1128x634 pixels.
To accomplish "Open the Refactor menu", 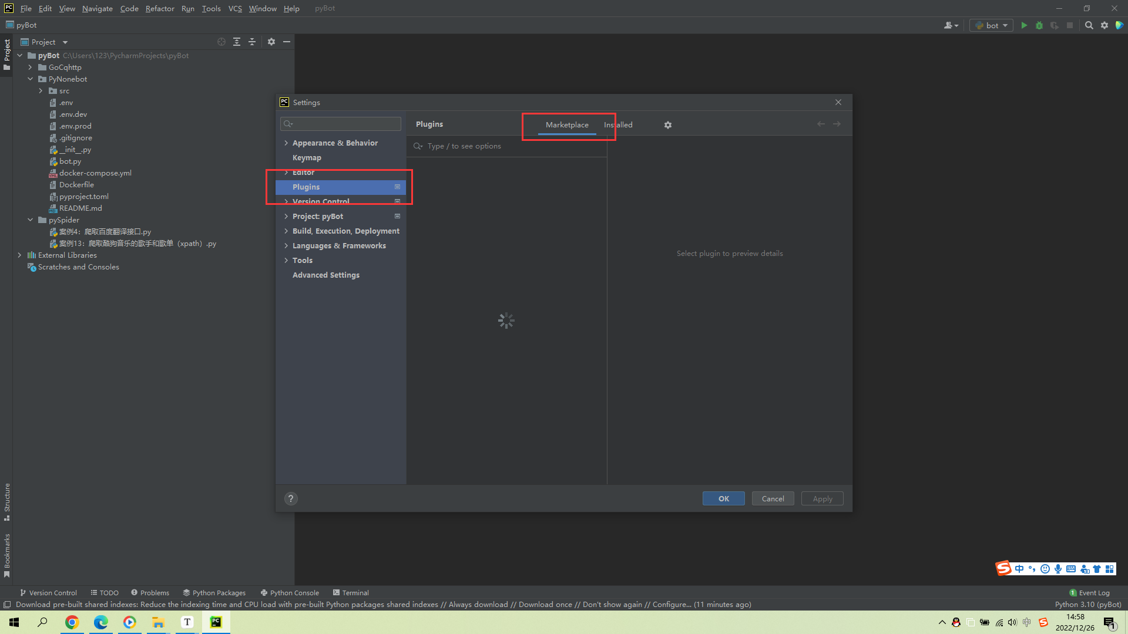I will [x=160, y=8].
